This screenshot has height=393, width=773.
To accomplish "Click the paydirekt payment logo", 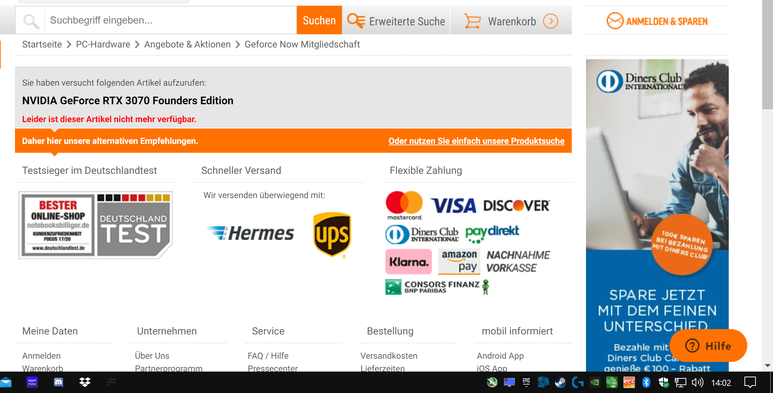I will [492, 234].
